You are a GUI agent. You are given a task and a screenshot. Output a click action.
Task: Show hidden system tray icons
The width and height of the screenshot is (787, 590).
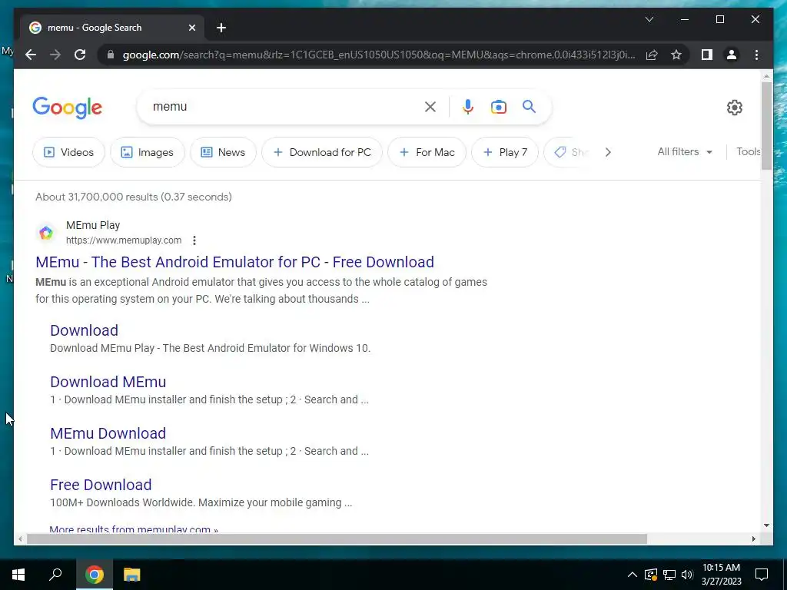tap(633, 575)
